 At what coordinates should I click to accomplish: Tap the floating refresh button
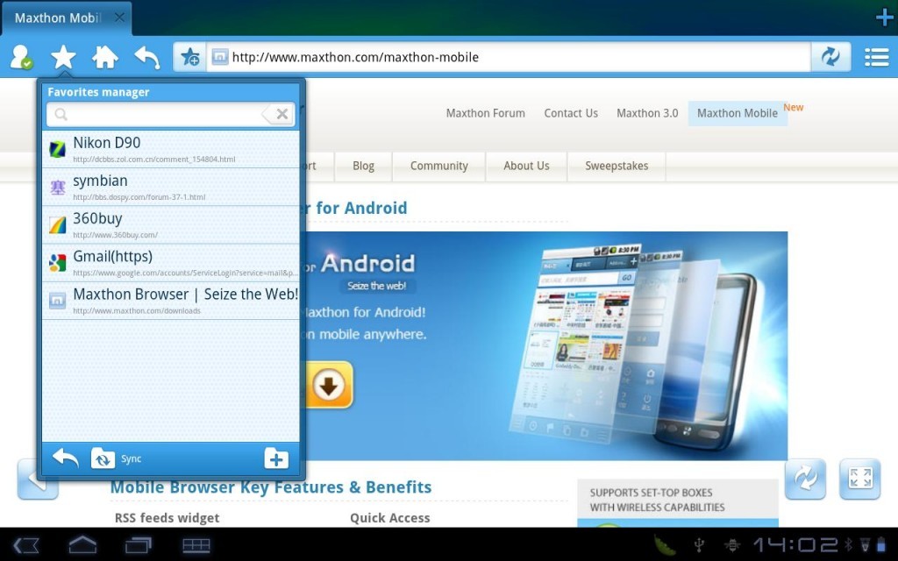805,479
